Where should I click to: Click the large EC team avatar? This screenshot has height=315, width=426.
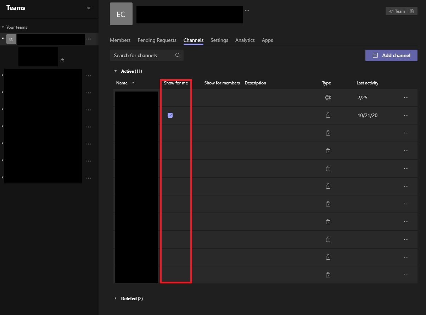pos(121,14)
